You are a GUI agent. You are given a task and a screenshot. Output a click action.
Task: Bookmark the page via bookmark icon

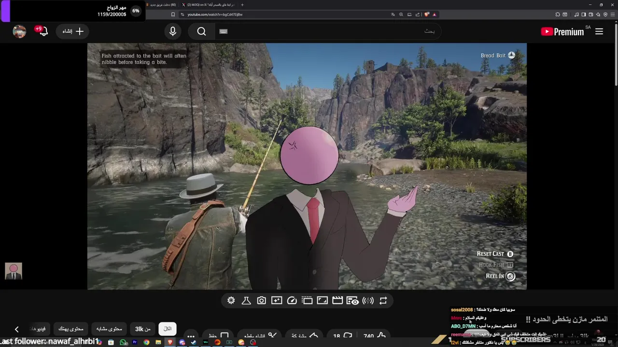point(173,14)
